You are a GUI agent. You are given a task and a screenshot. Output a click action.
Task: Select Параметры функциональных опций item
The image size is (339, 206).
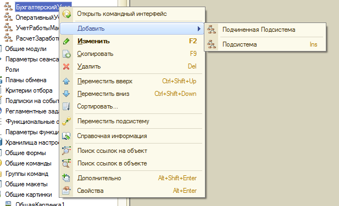32,132
